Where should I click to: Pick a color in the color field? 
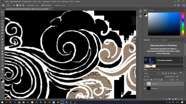click(x=164, y=24)
